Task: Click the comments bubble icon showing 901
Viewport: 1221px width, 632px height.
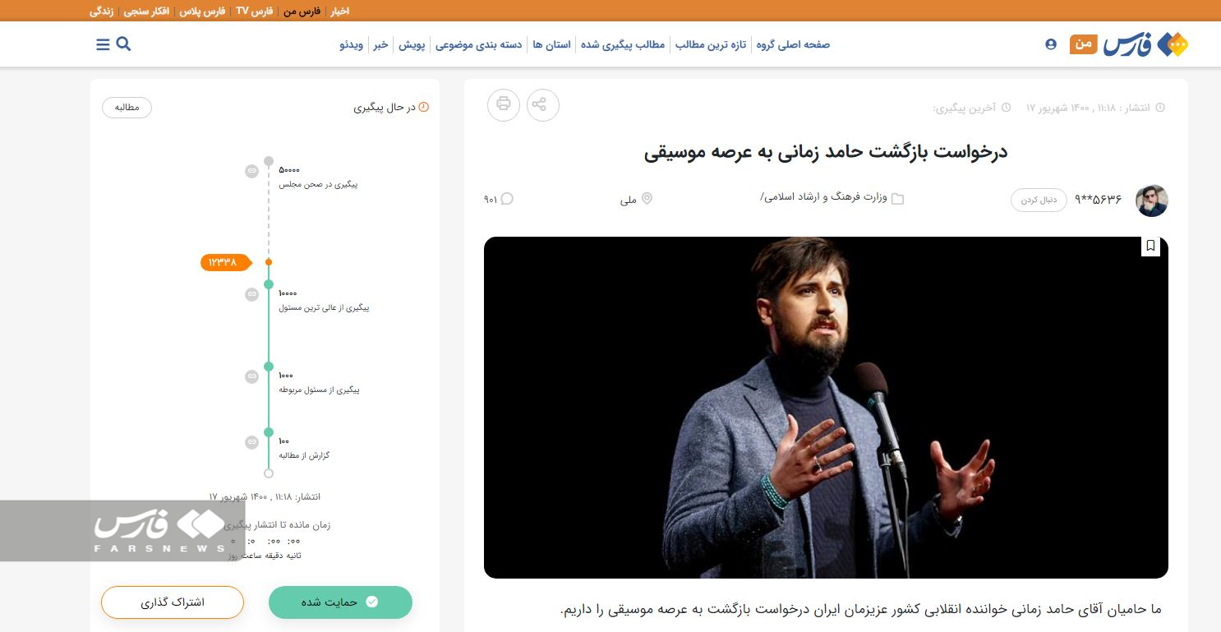Action: pyautogui.click(x=507, y=198)
